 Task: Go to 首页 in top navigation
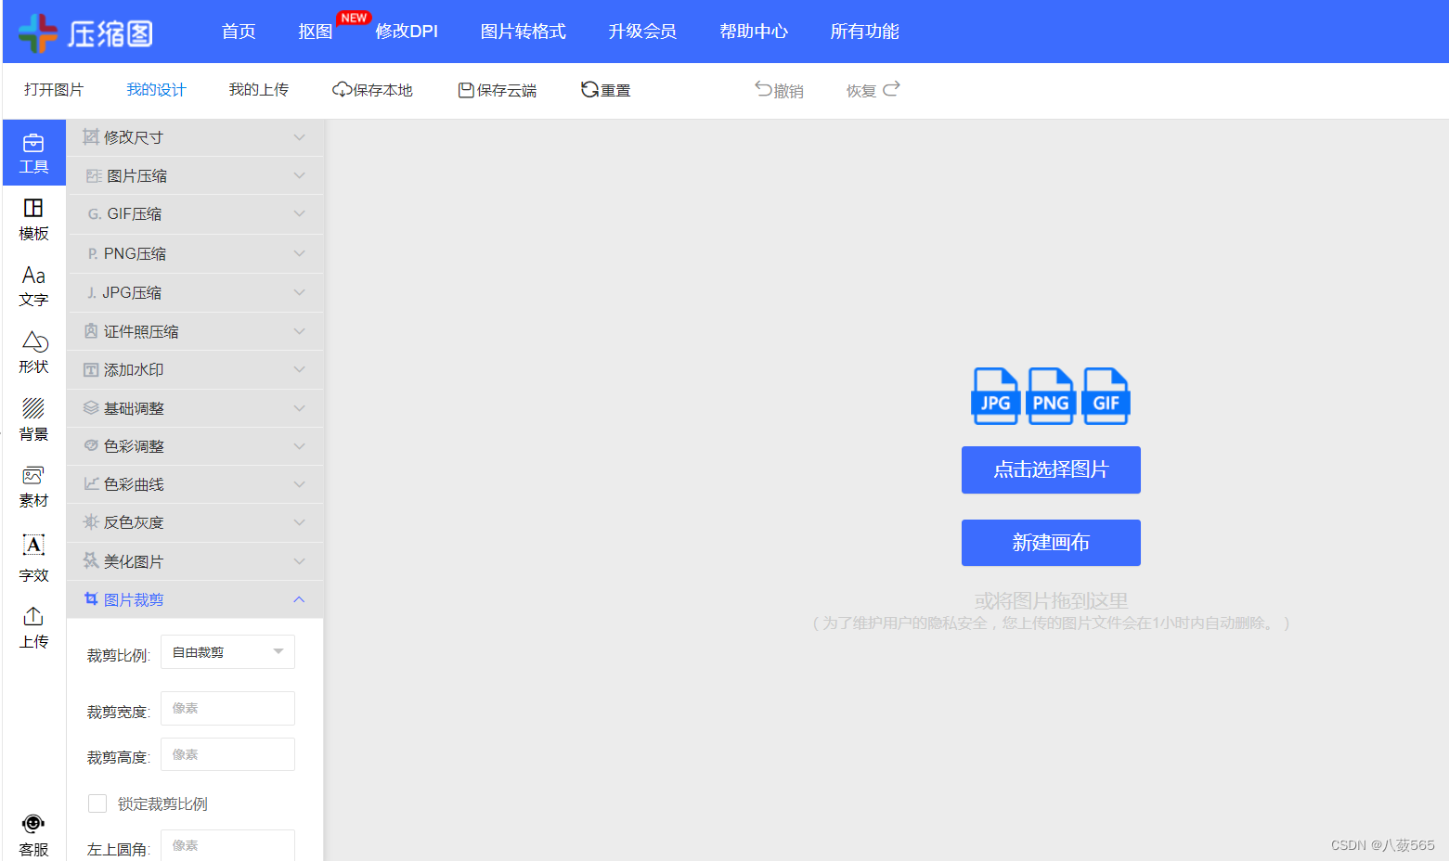point(239,32)
